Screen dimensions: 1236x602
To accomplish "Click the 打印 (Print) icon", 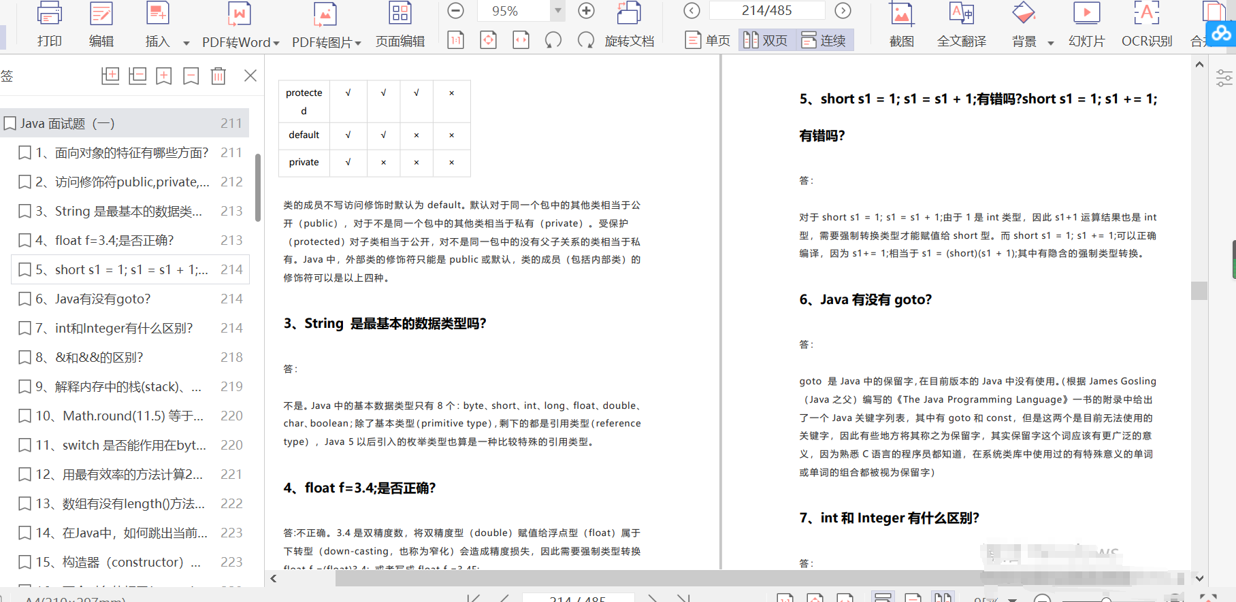I will 49,14.
